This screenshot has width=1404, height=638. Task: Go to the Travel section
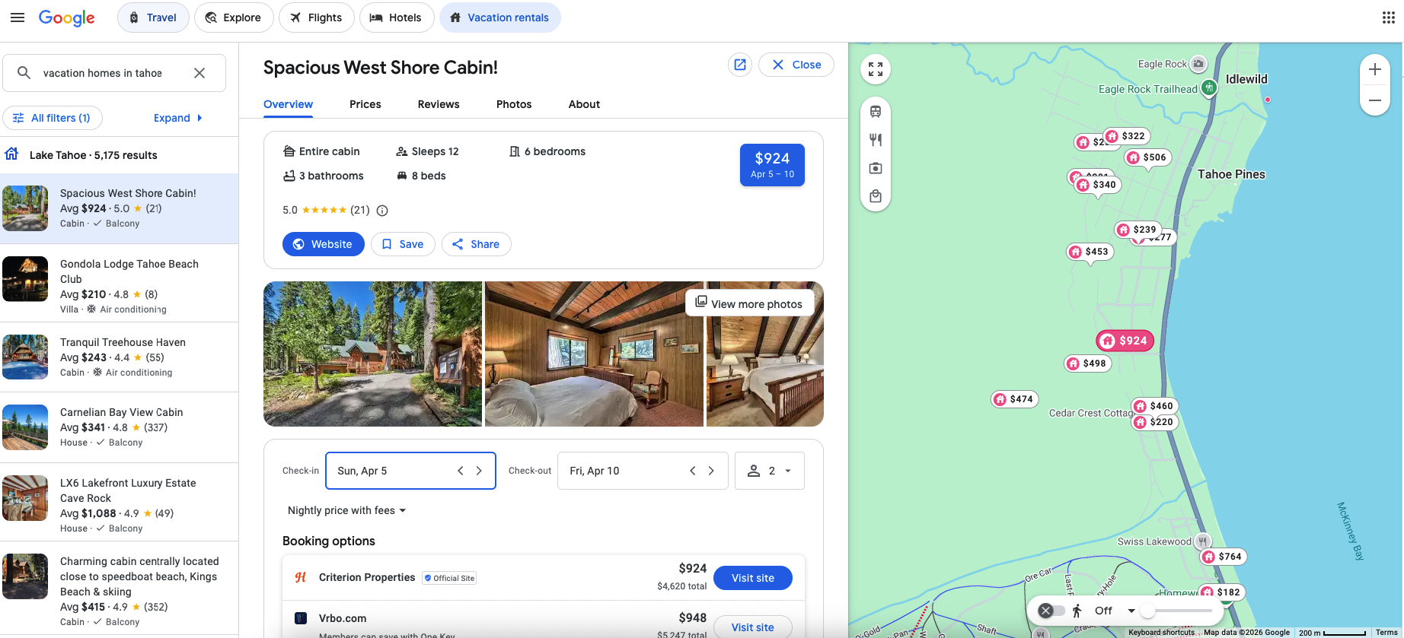point(153,17)
